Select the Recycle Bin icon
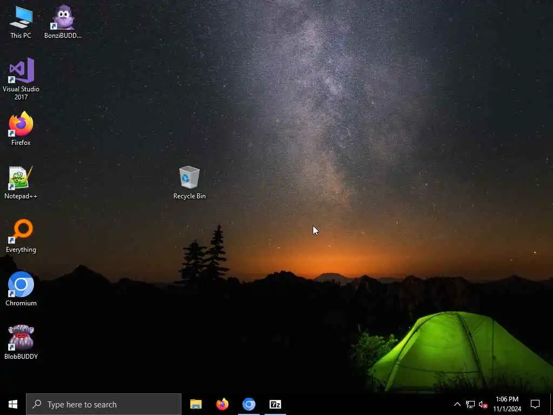 [x=190, y=183]
